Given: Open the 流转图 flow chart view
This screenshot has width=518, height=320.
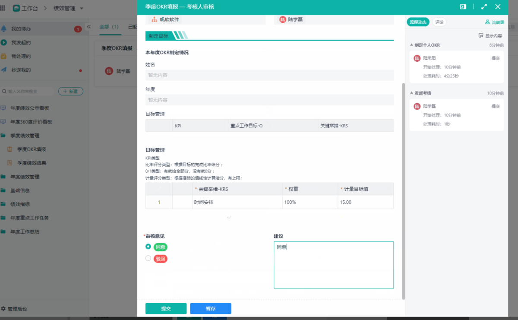Looking at the screenshot, I should (496, 22).
